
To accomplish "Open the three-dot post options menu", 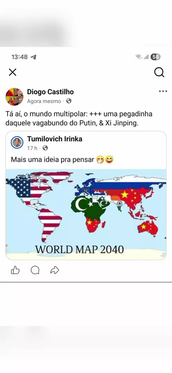I will (x=163, y=91).
